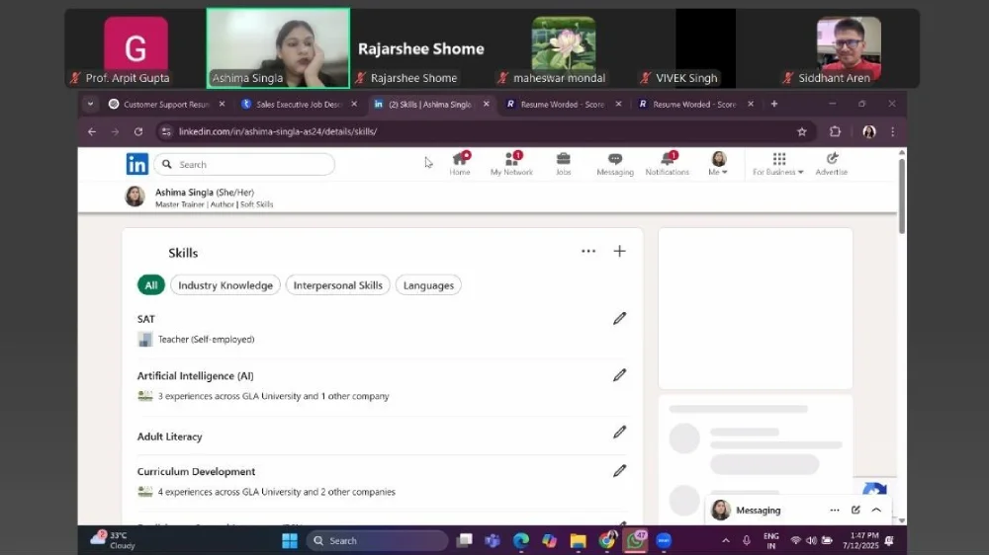Edit the Artificial Intelligence (AI) skill
Screen dimensions: 989x555
pos(619,375)
